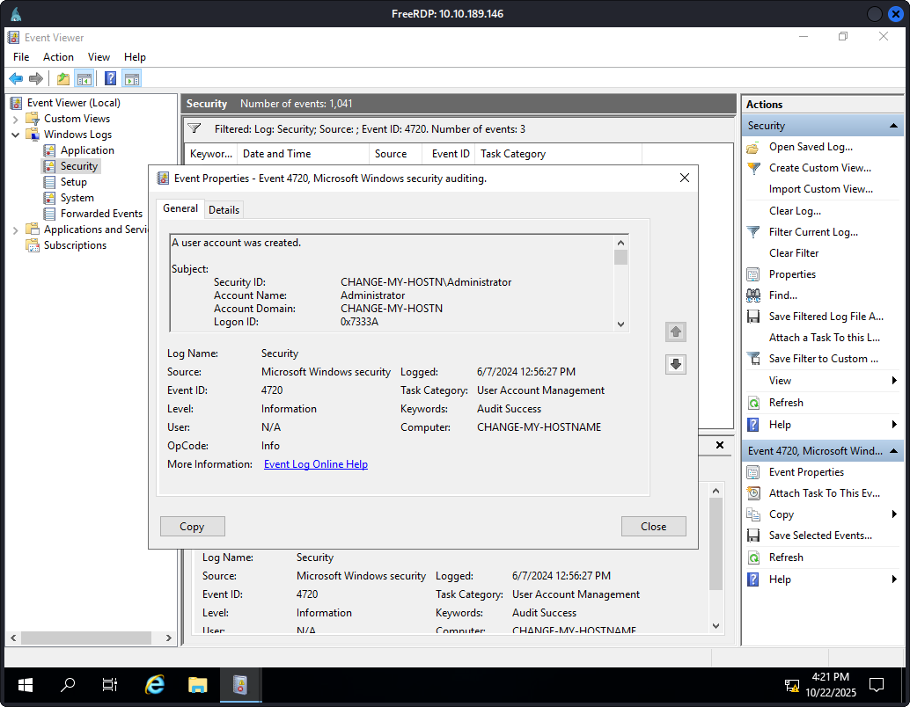The width and height of the screenshot is (910, 707).
Task: Open the Copy submenu arrow in Actions
Action: click(894, 514)
